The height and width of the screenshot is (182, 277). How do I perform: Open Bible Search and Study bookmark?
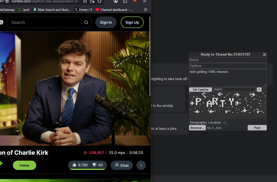tap(52, 10)
